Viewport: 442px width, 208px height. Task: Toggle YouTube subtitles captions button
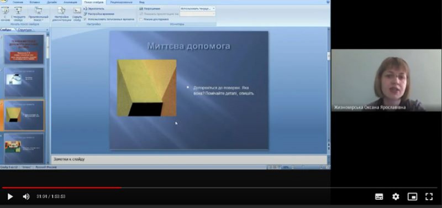point(379,196)
